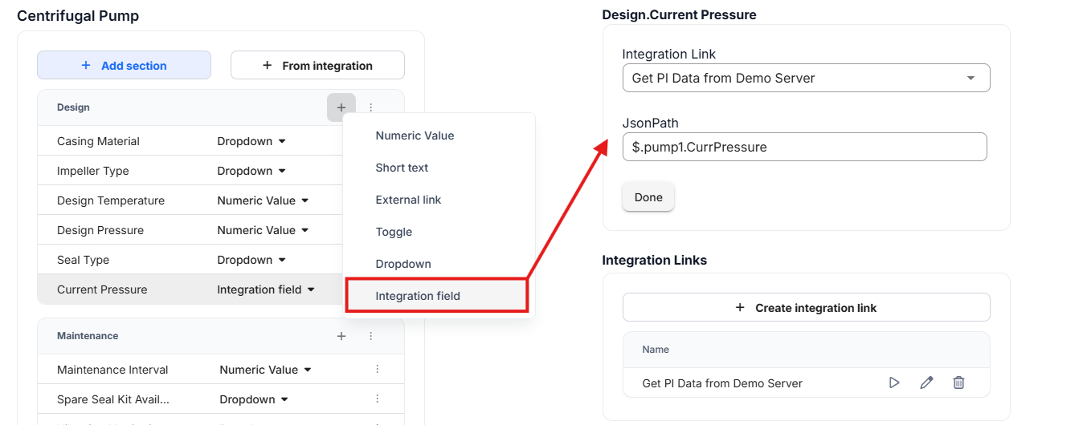
Task: Pick Numeric Value from the field menu
Action: coord(415,136)
